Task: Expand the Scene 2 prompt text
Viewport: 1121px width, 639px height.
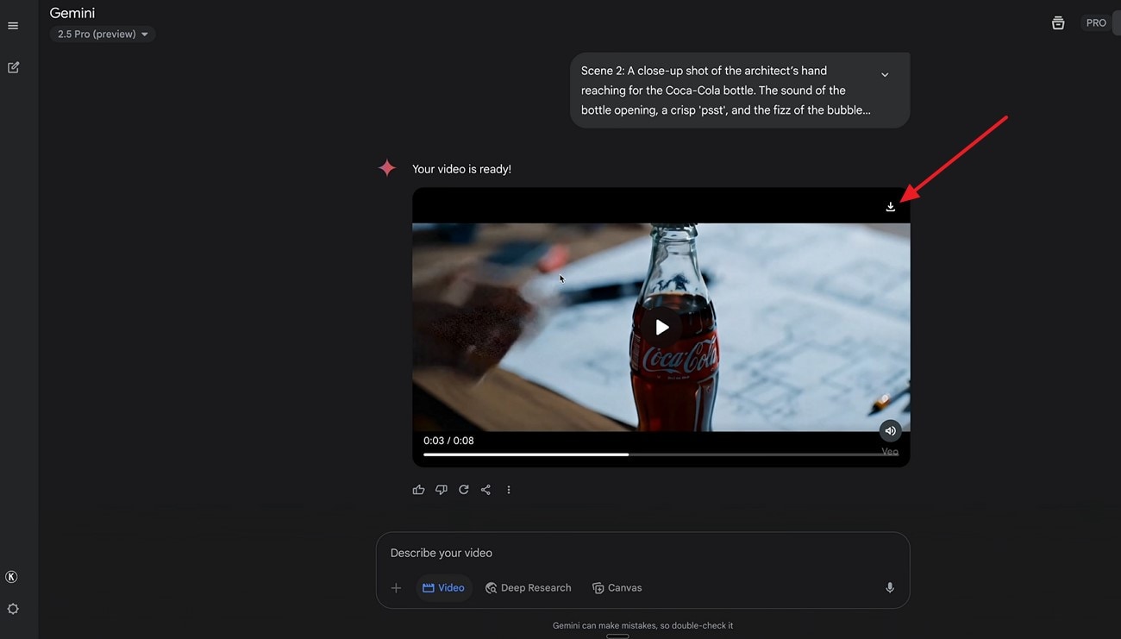Action: (885, 75)
